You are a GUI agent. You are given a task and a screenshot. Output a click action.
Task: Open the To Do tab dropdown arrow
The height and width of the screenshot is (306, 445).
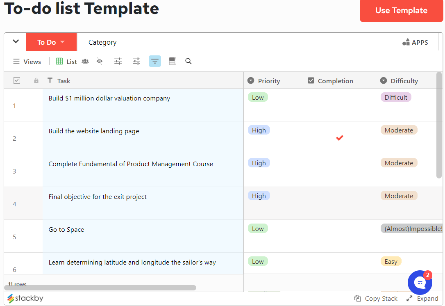[62, 42]
